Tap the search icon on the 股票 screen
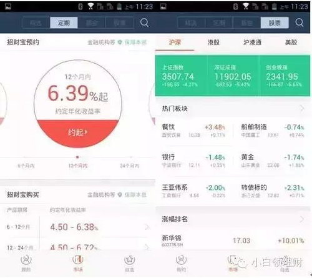 pos(300,22)
